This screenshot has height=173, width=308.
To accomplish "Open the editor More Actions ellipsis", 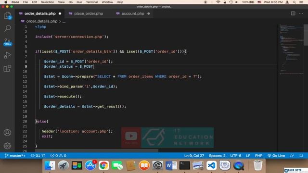I will click(x=301, y=13).
